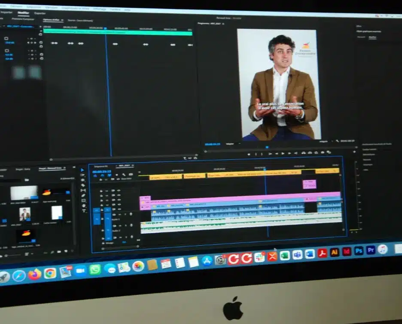This screenshot has height=324, width=402.
Task: Toggle lock on the topmost video track
Action: point(101,191)
